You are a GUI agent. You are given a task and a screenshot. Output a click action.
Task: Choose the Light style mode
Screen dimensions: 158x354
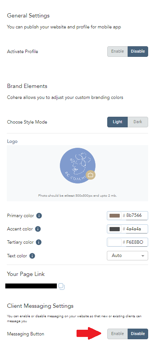coord(117,122)
